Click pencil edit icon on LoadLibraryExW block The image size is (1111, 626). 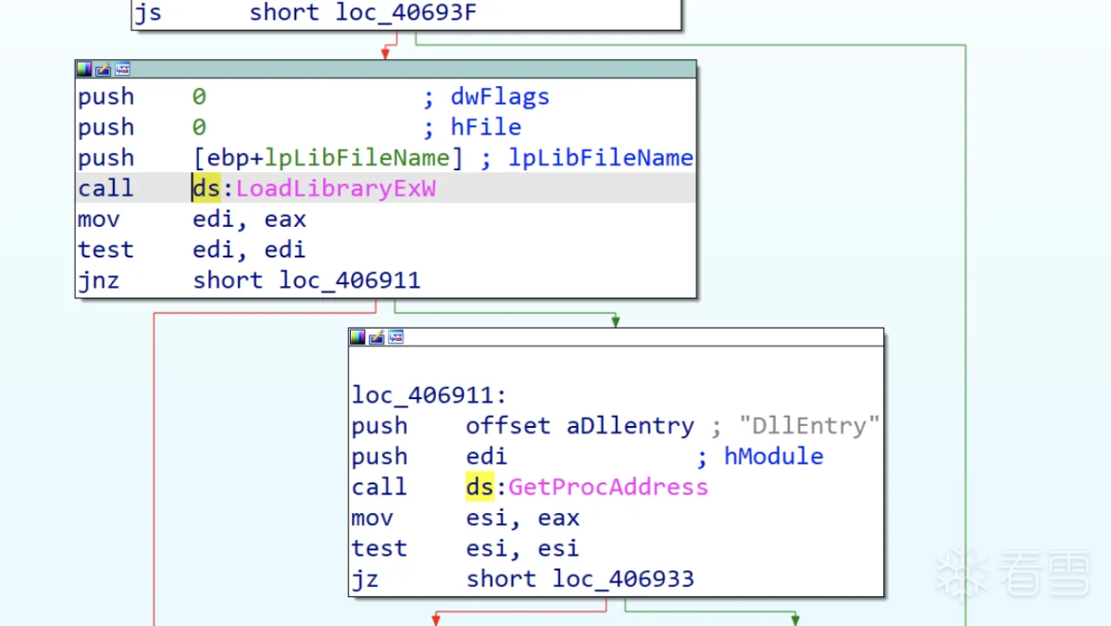click(104, 69)
